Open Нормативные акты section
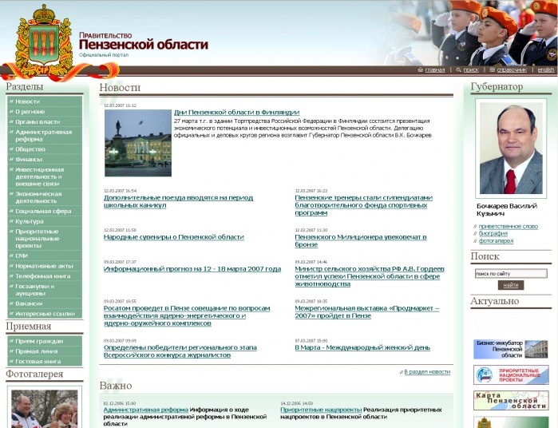Image resolution: width=558 pixels, height=428 pixels. [x=45, y=266]
